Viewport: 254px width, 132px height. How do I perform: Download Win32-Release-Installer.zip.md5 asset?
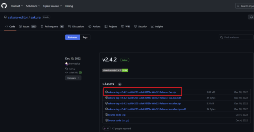coord(147,109)
